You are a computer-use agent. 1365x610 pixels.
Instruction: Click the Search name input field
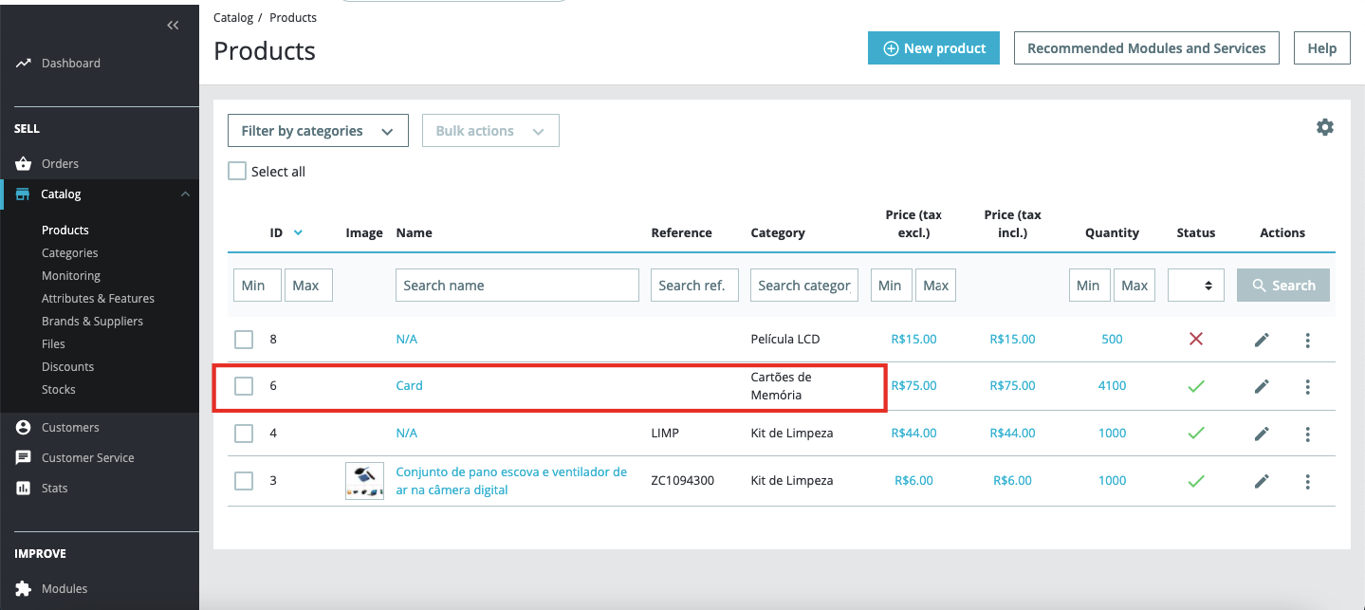tap(517, 286)
